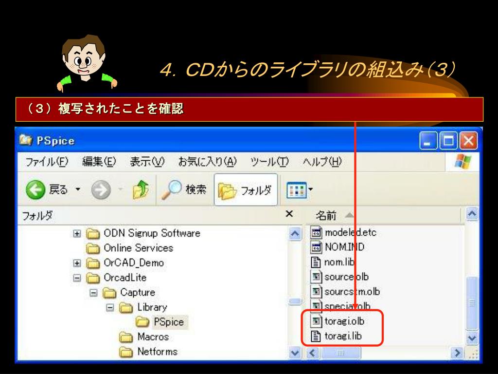Viewport: 498px width, 374px height.
Task: Click PSpice title bar folder icon
Action: click(x=26, y=140)
